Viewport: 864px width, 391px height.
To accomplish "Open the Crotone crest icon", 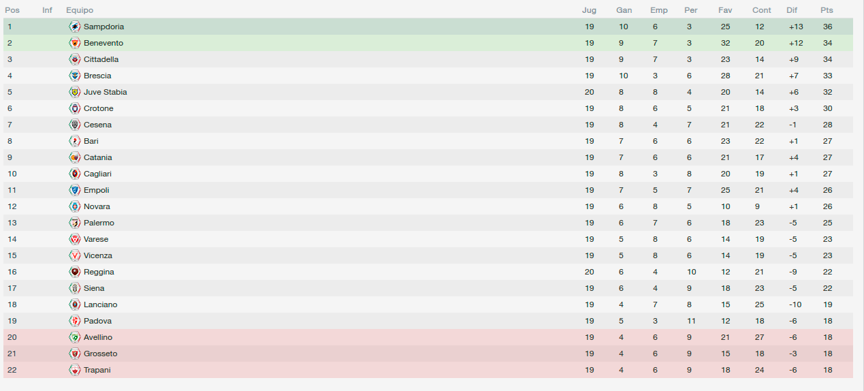I will coord(75,108).
